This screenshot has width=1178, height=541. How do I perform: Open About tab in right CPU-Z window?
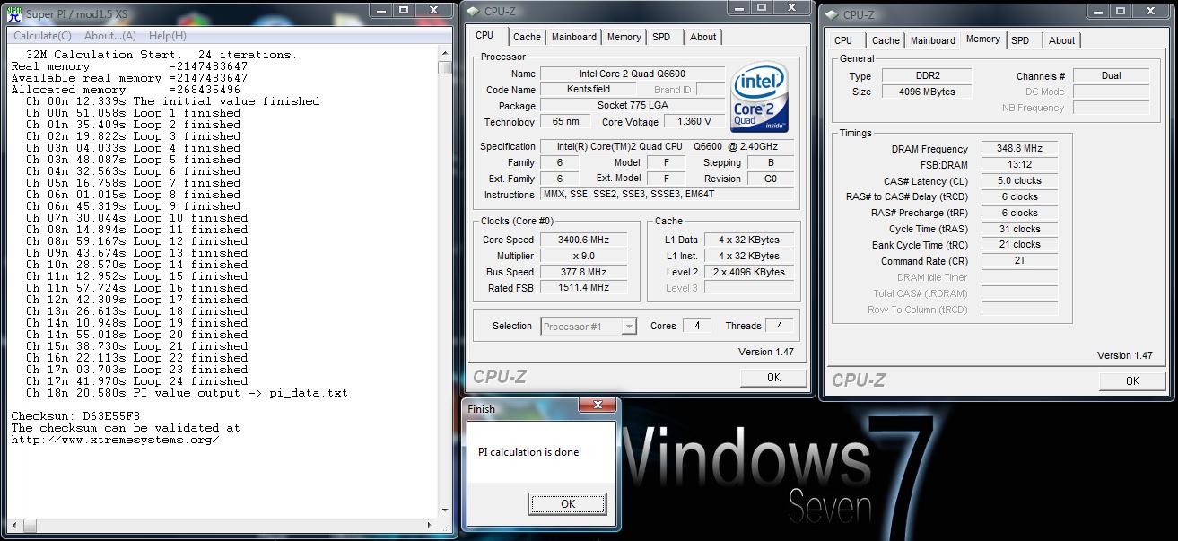[1062, 40]
